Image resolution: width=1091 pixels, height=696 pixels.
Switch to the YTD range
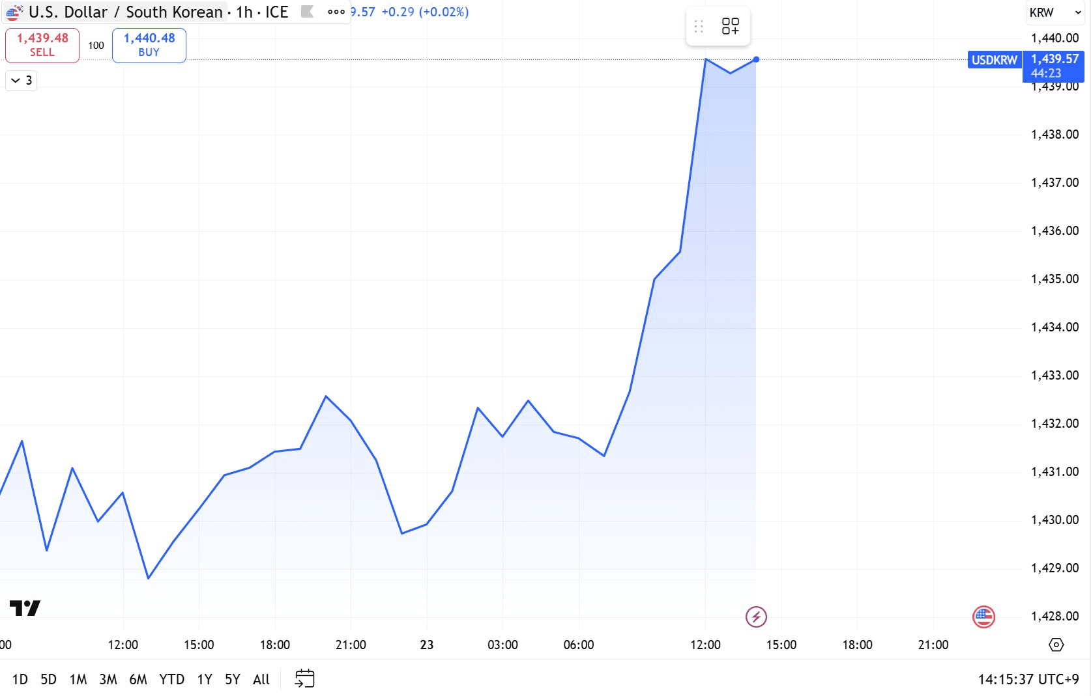171,679
